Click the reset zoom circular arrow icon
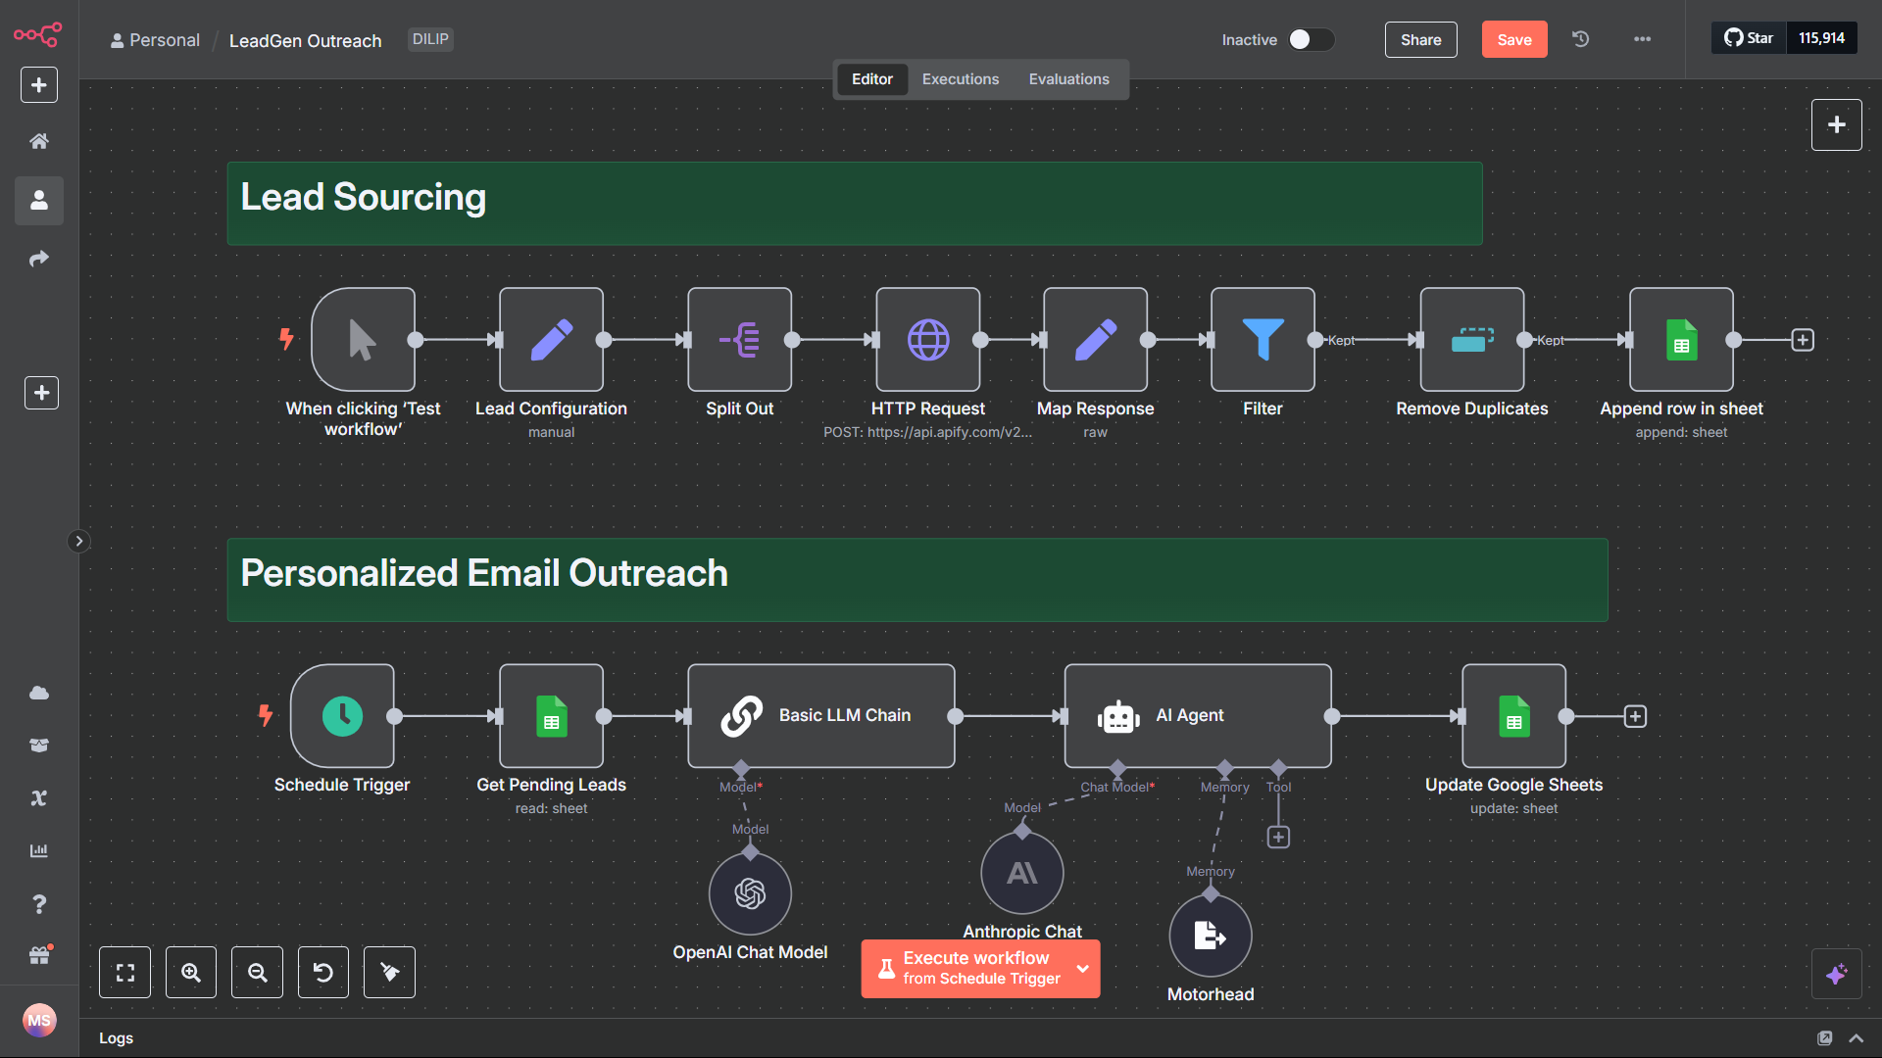 tap(322, 972)
